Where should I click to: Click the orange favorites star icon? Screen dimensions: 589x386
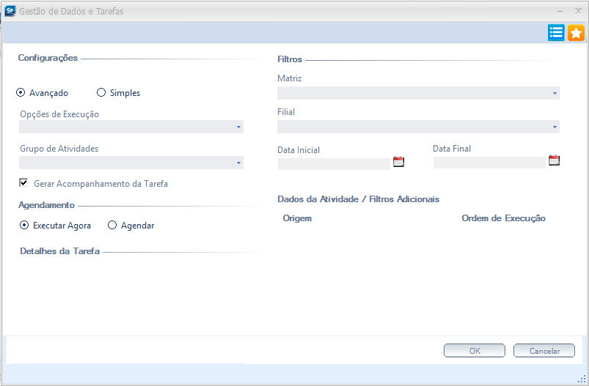pyautogui.click(x=576, y=33)
